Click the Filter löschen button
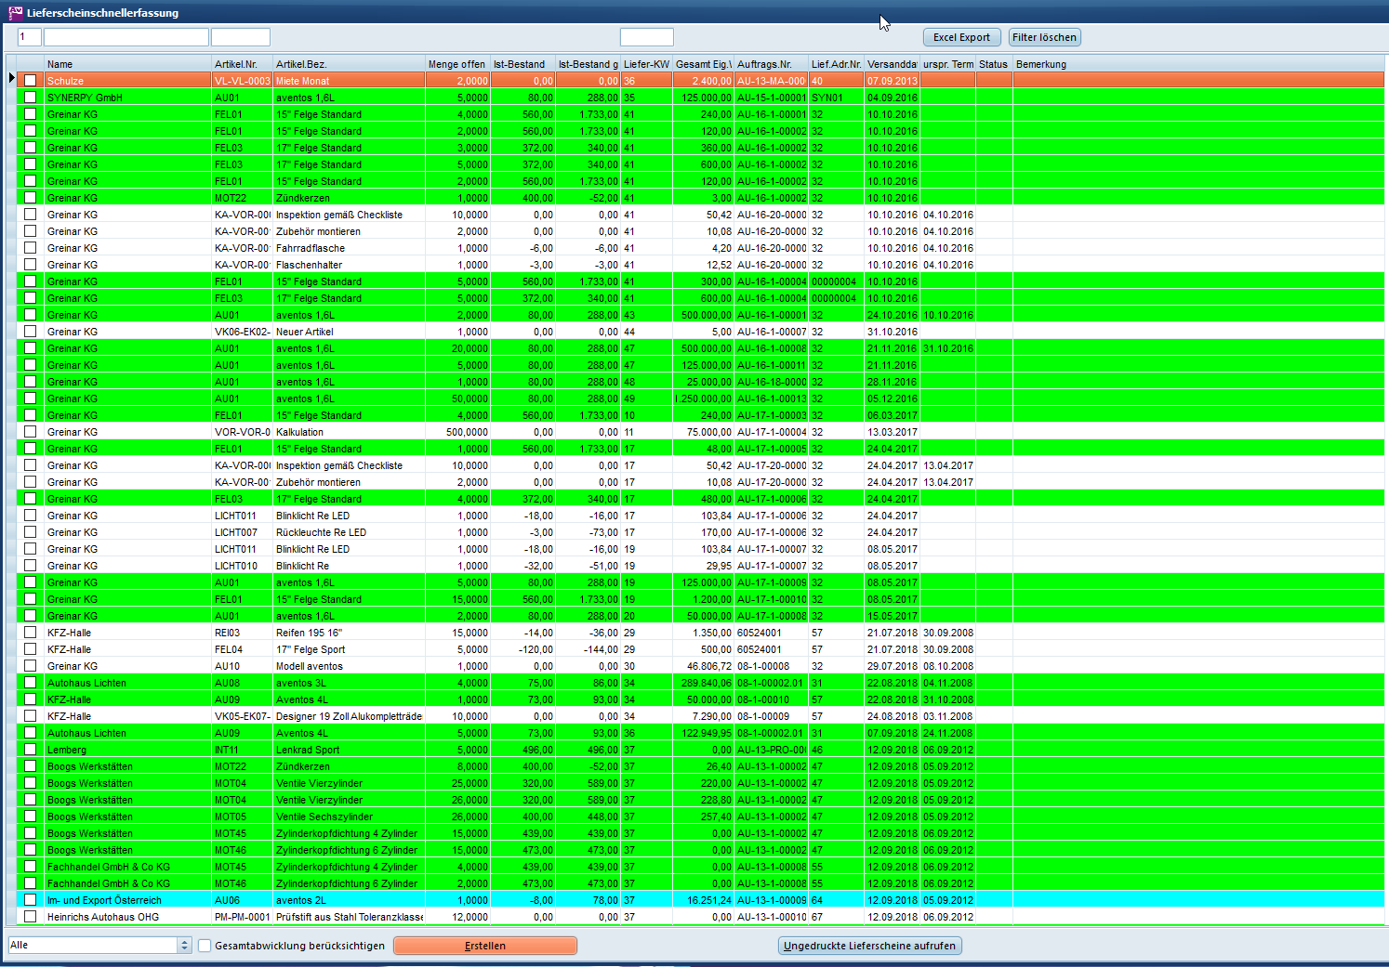Viewport: 1389px width, 967px height. pyautogui.click(x=1044, y=37)
